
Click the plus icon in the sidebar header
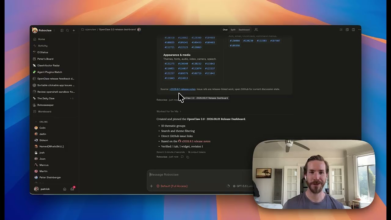(x=74, y=30)
